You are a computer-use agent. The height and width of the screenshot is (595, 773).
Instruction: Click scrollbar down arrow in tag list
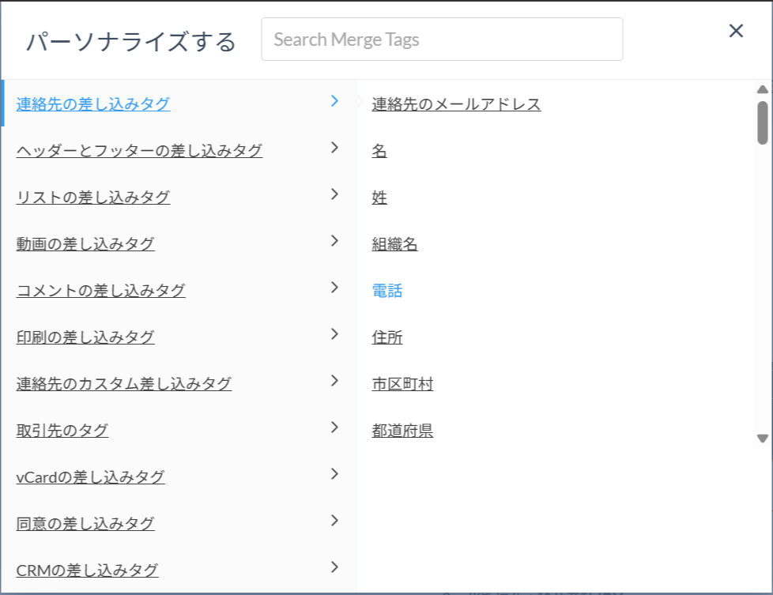[762, 439]
